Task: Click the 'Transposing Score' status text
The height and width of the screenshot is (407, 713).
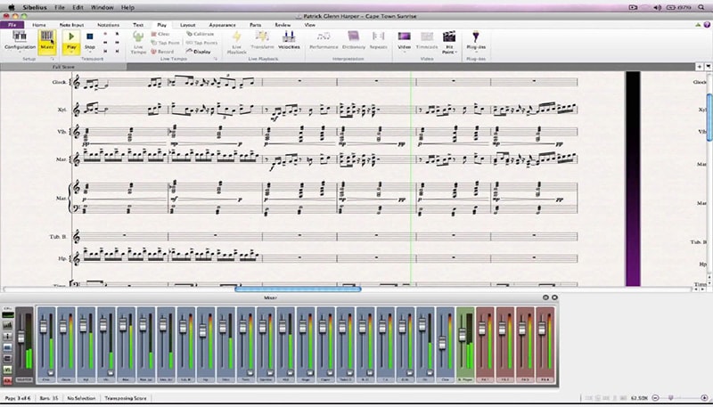Action: pyautogui.click(x=126, y=398)
